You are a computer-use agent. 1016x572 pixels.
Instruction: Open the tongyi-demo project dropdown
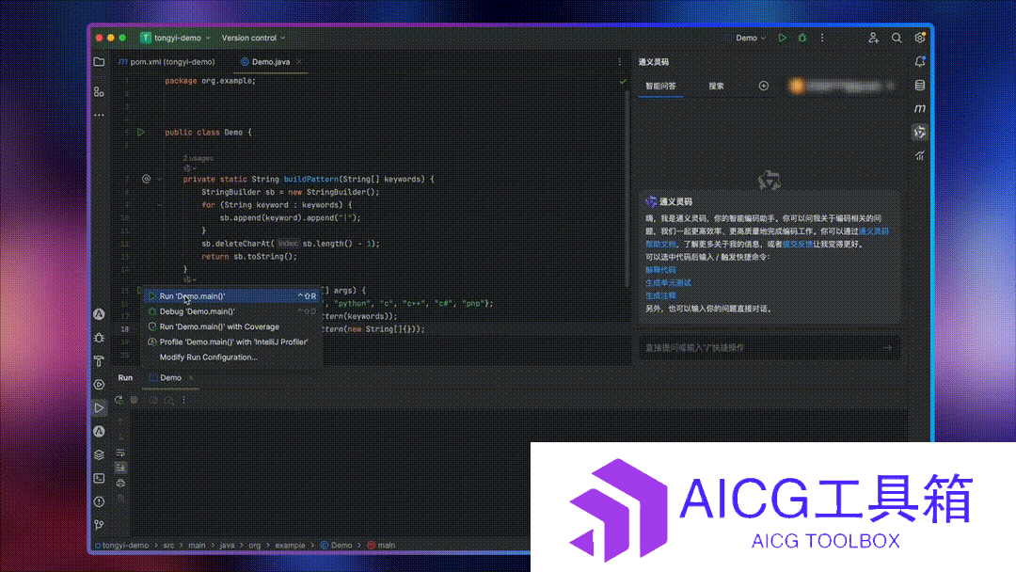[x=175, y=39]
